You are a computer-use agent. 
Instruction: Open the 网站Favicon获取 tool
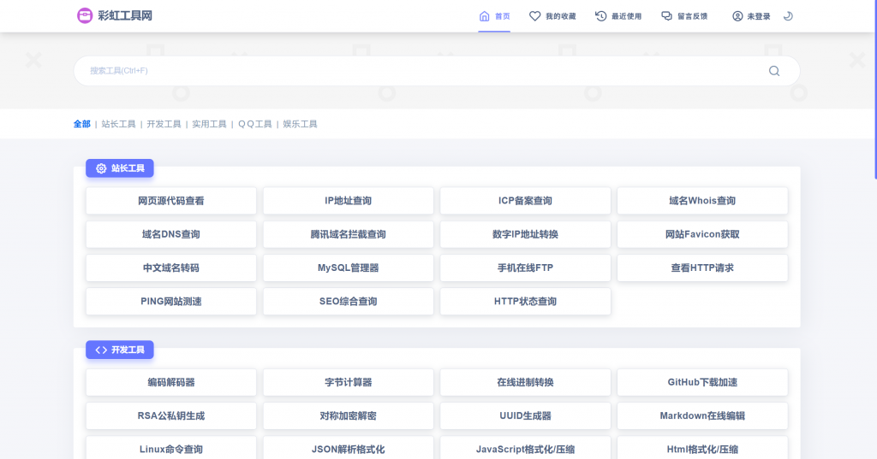pyautogui.click(x=702, y=234)
